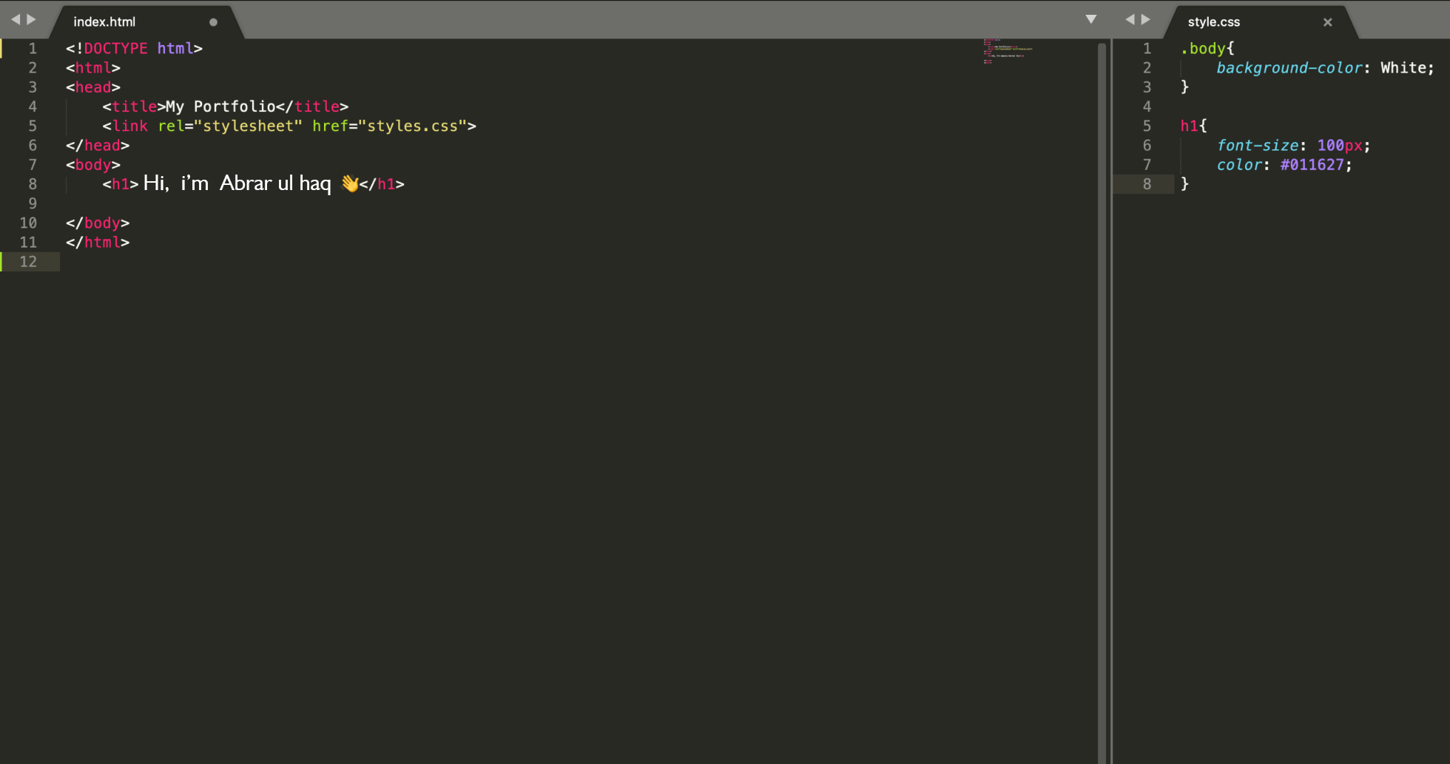
Task: Click the #011627 color value
Action: pos(1311,165)
